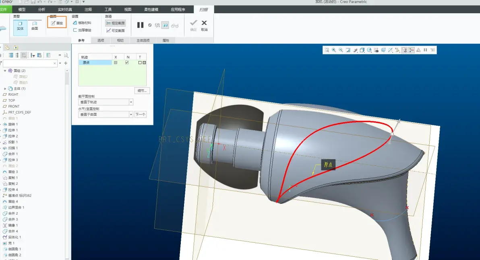Uncheck the N checkbox for 原点 trajectory
The height and width of the screenshot is (260, 480).
click(127, 63)
